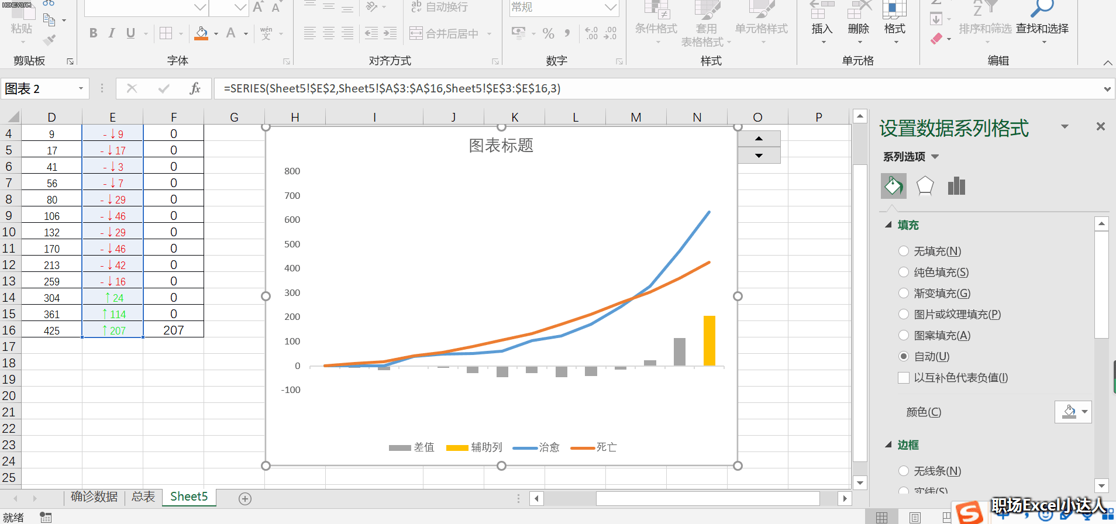
Task: Click the clear eraser icon in editing group
Action: tap(936, 39)
